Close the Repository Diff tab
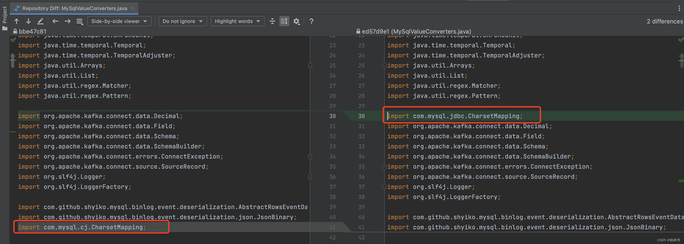This screenshot has height=244, width=684. [133, 8]
